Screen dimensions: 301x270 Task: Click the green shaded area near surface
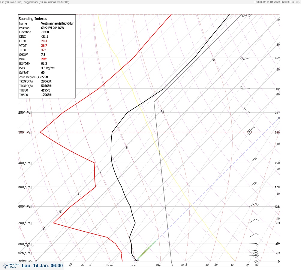pyautogui.click(x=147, y=250)
